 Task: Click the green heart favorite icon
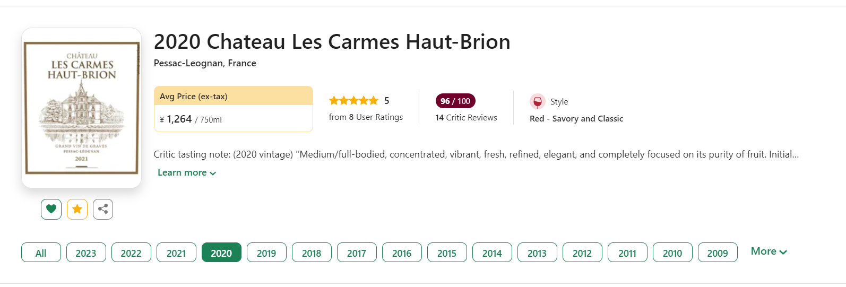click(x=51, y=209)
